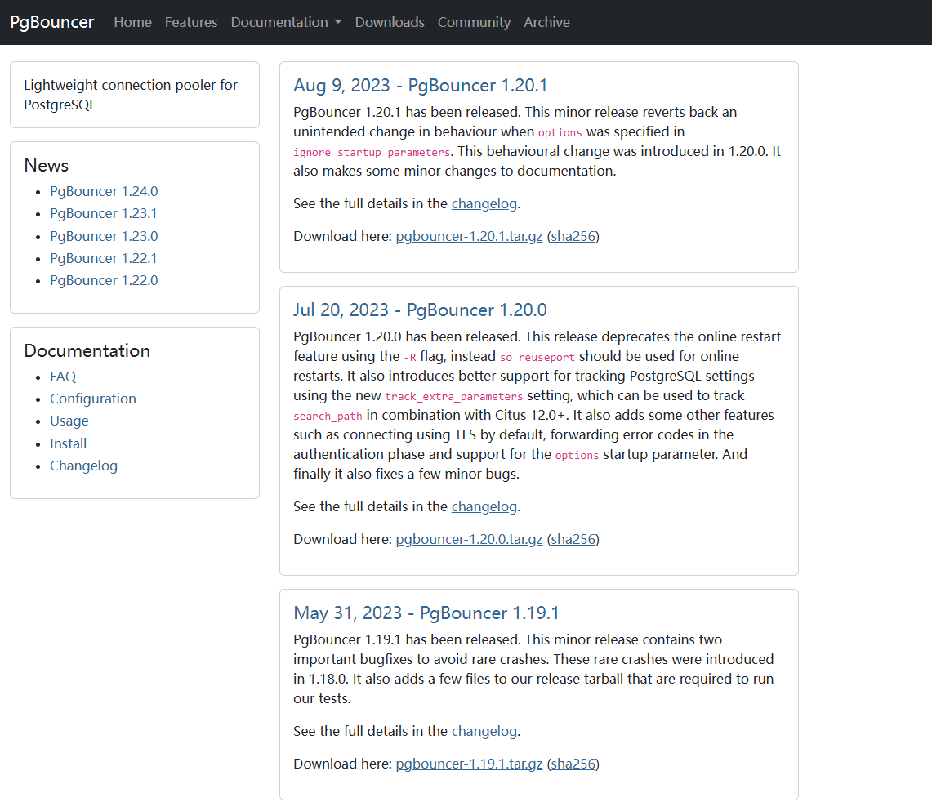Navigate to the Downloads page
The height and width of the screenshot is (811, 932).
pyautogui.click(x=390, y=22)
